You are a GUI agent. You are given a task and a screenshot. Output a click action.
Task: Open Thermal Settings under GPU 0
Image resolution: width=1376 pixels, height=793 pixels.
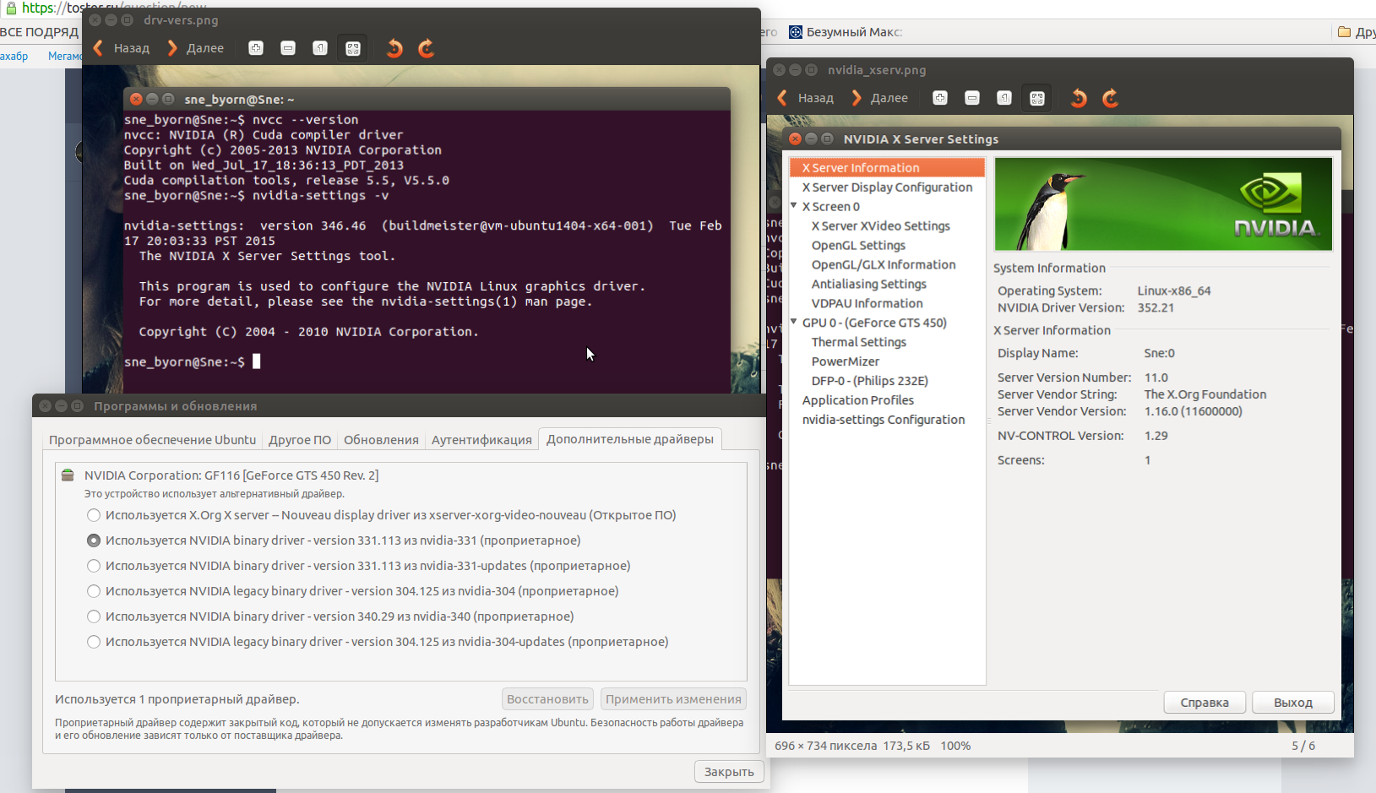coord(859,342)
